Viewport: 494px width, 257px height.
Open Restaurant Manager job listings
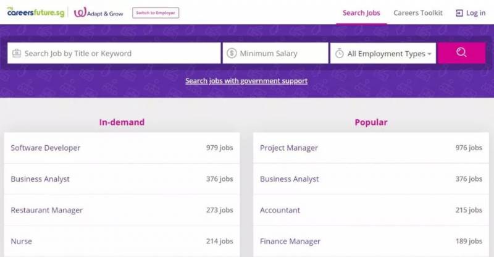[x=47, y=210]
